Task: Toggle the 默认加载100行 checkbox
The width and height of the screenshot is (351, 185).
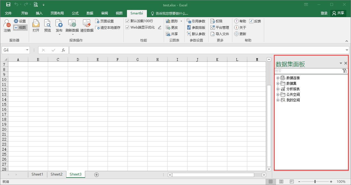Action: 128,21
